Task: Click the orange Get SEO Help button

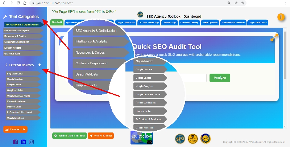Action: pyautogui.click(x=101, y=136)
